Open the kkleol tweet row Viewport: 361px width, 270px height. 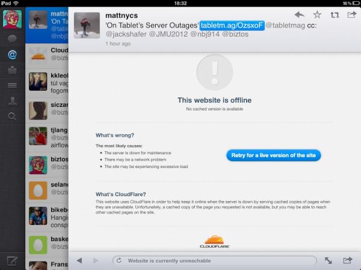pyautogui.click(x=47, y=83)
